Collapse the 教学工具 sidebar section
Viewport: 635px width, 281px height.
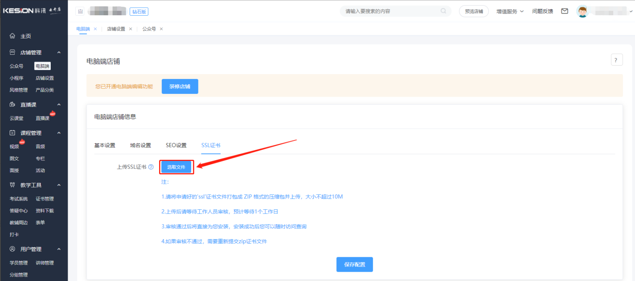(x=59, y=185)
